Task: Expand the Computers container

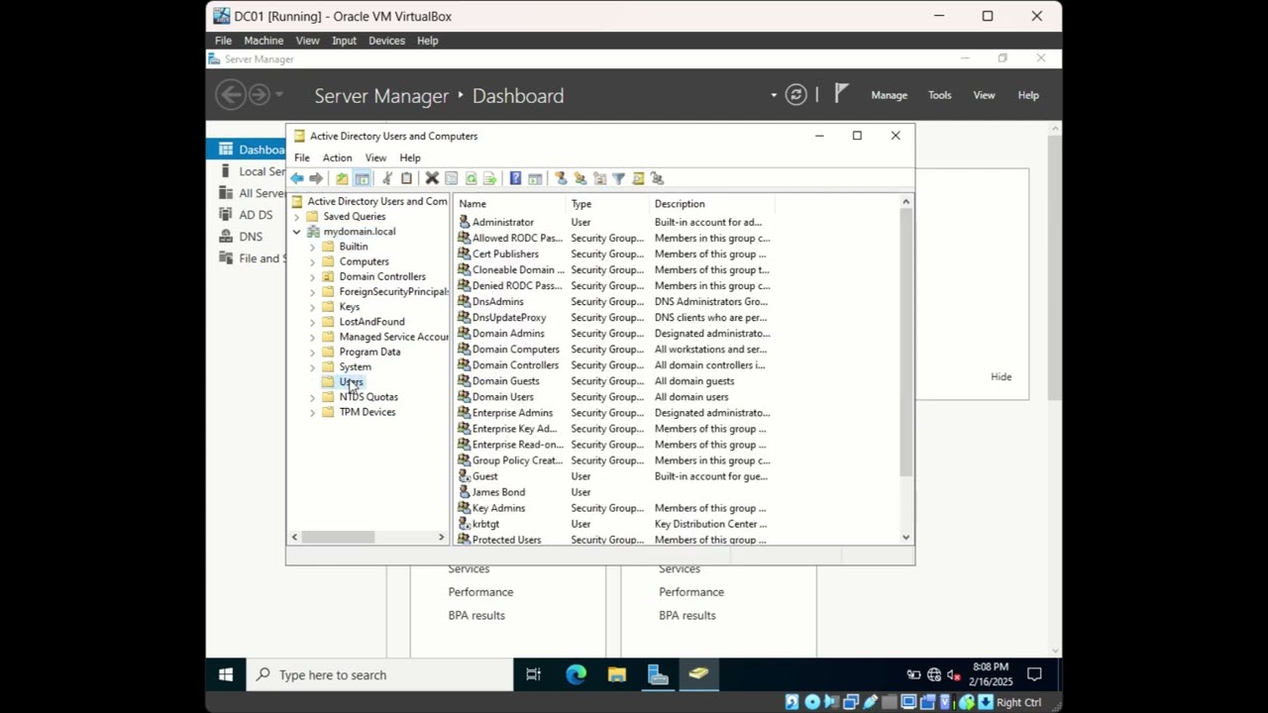Action: click(312, 261)
